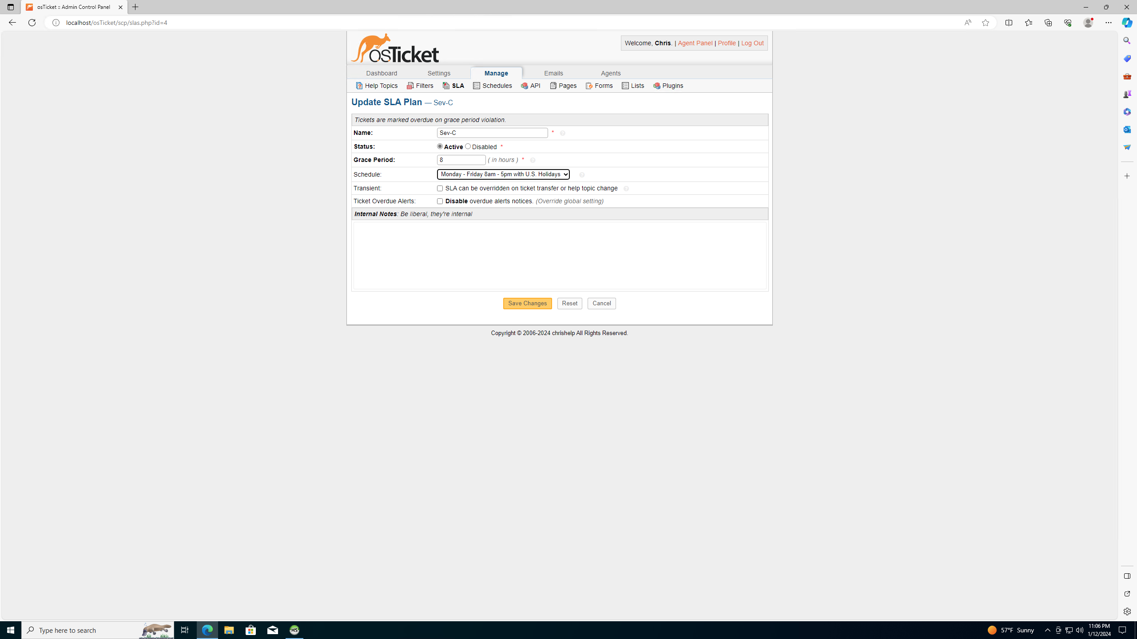Screen dimensions: 1137x639
Task: Enable the Transient SLA override checkbox
Action: click(440, 189)
